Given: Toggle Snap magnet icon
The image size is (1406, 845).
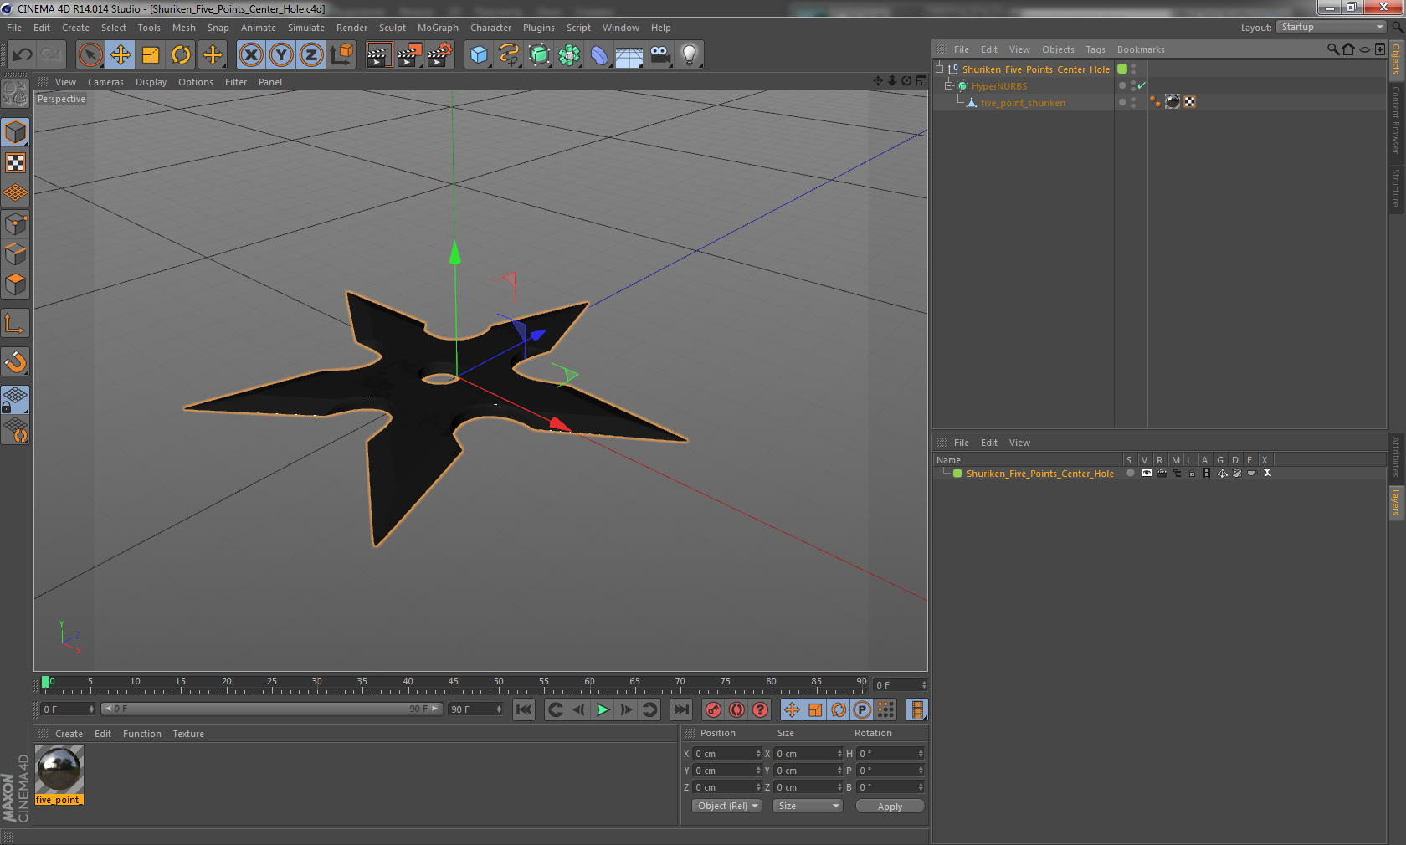Looking at the screenshot, I should click(16, 362).
